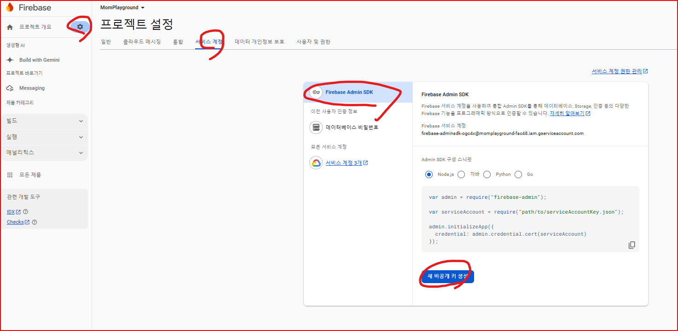This screenshot has height=331, width=678.
Task: Click the help icon next to Checks
Action: [34, 222]
